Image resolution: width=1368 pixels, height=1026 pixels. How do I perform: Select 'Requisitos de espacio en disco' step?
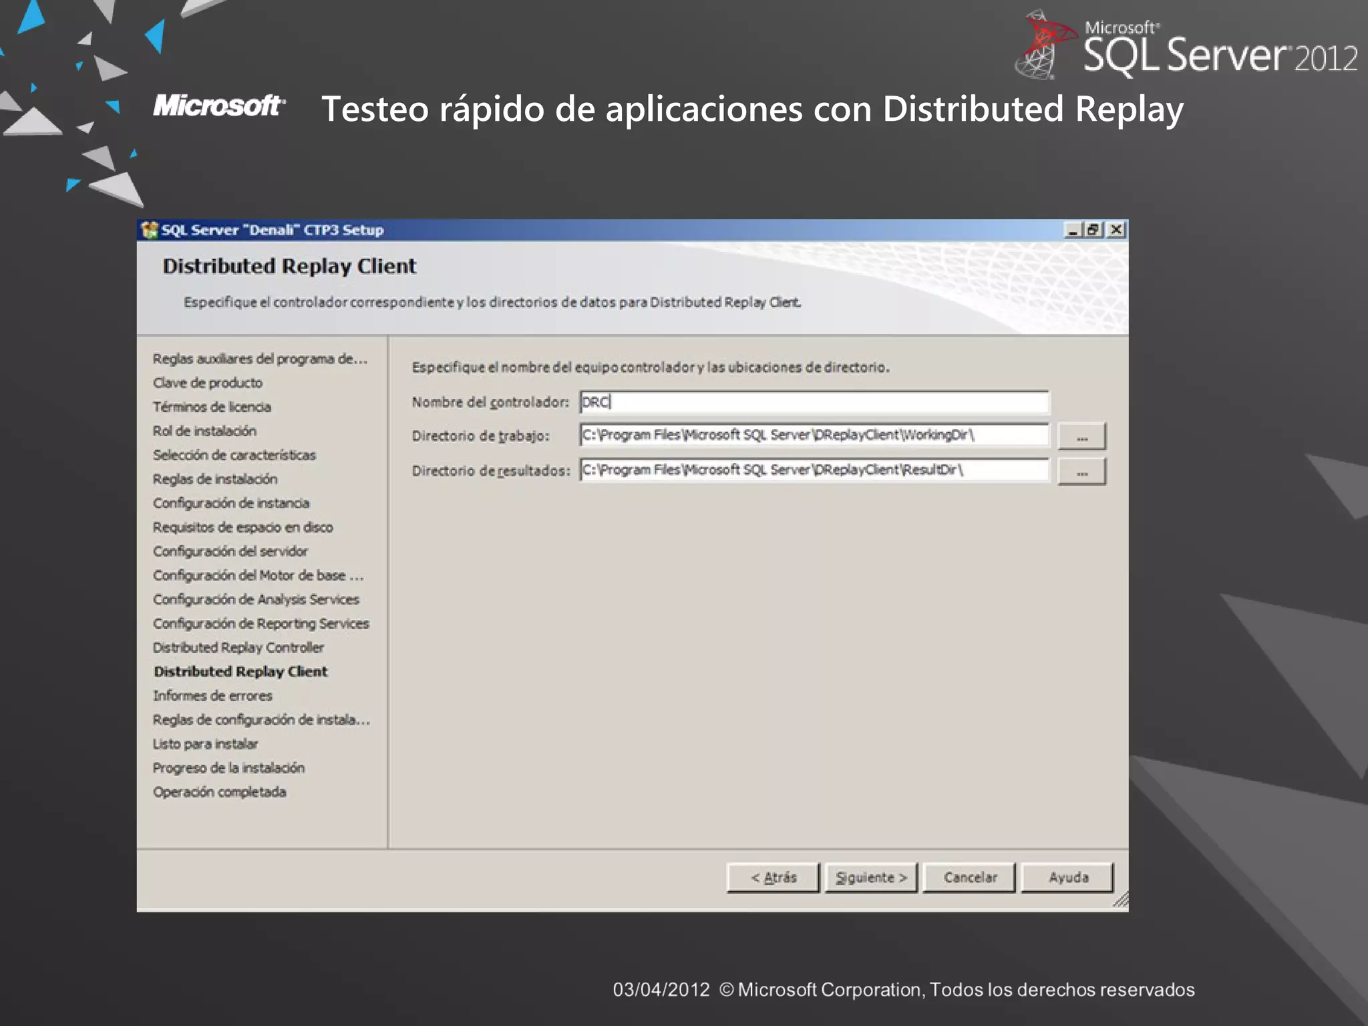click(243, 528)
